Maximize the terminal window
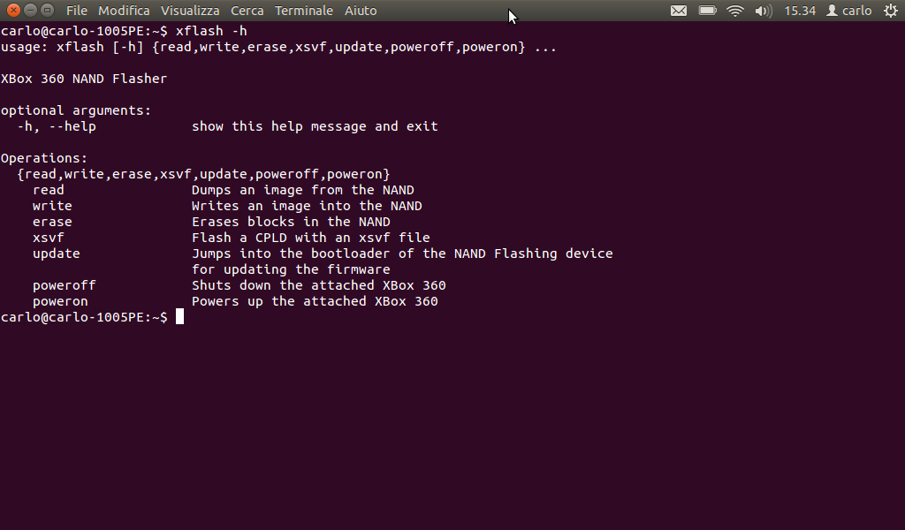905x530 pixels. 47,11
